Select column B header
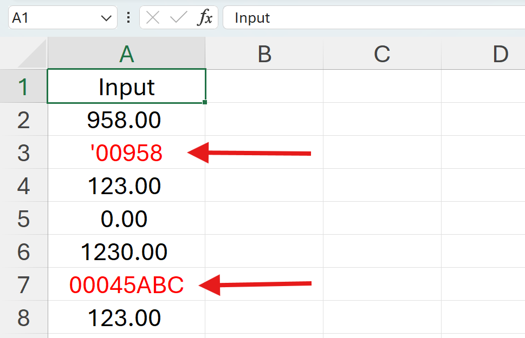The width and height of the screenshot is (525, 338). coord(264,54)
